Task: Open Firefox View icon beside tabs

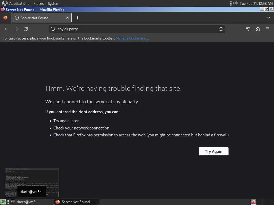Action: [x=5, y=18]
